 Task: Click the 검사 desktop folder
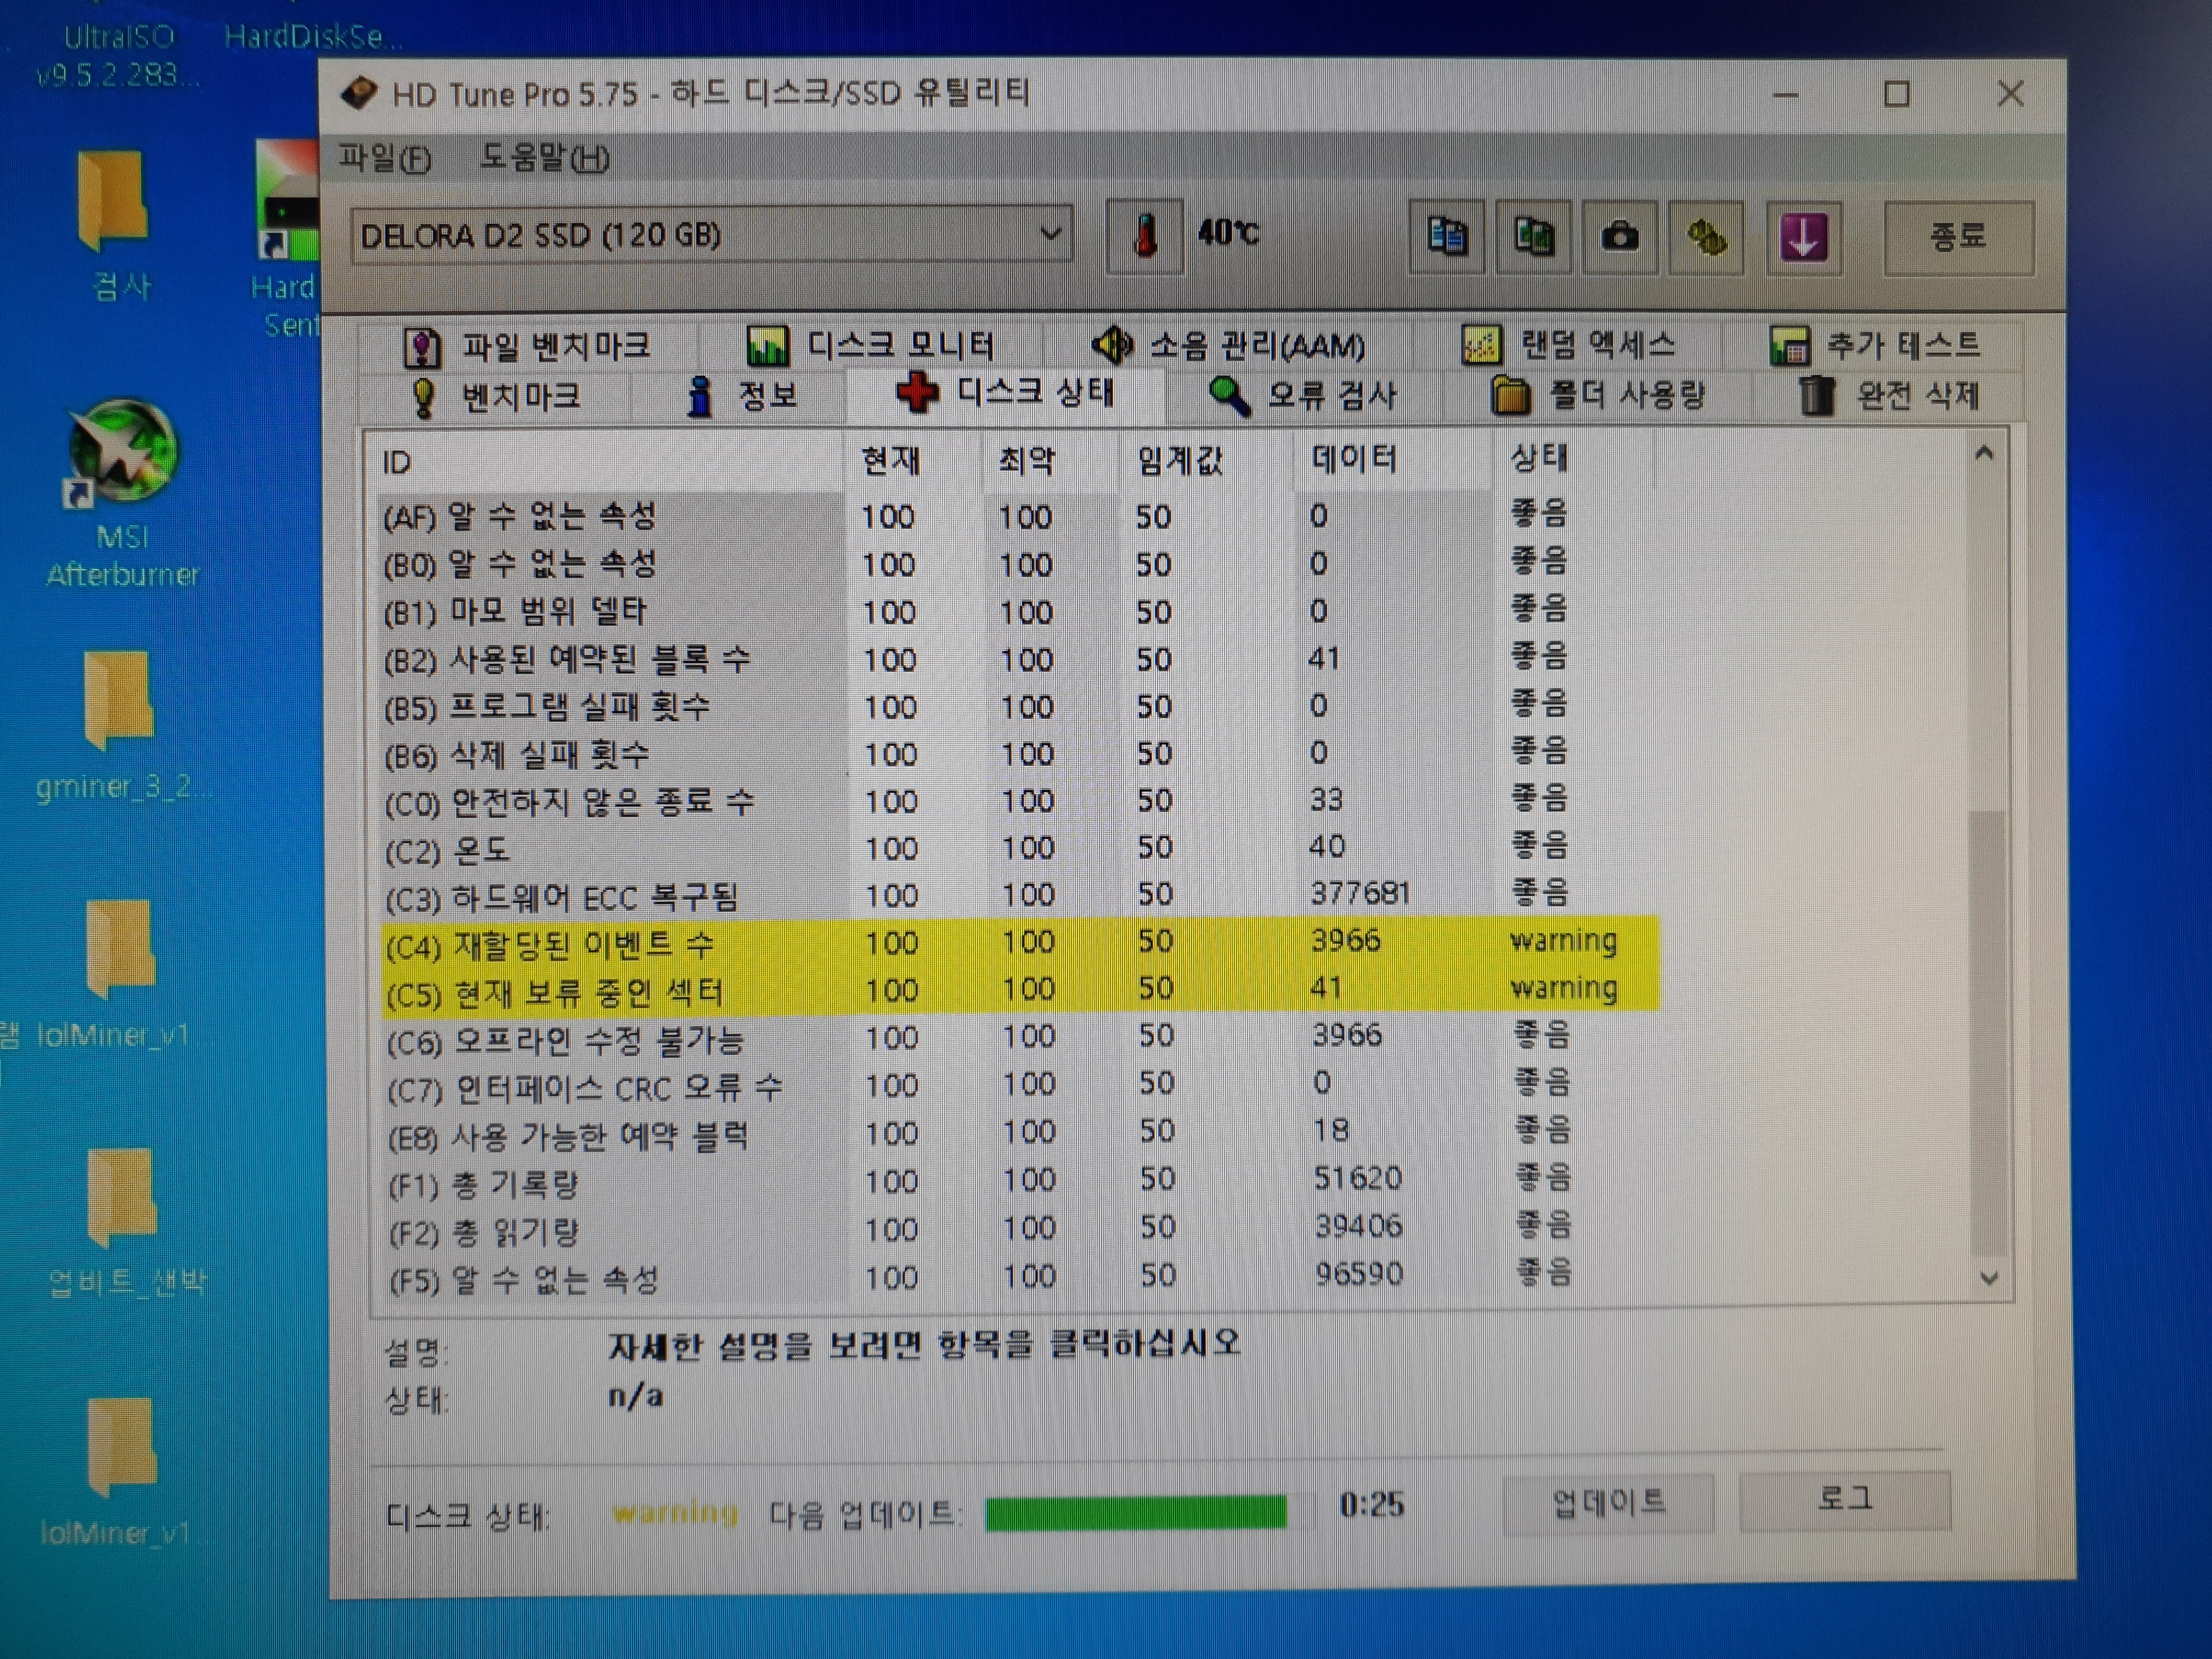[119, 226]
